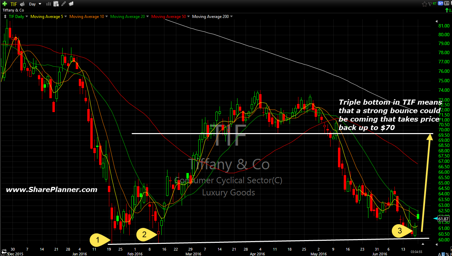Toggle the % percent scale option

coord(447,254)
